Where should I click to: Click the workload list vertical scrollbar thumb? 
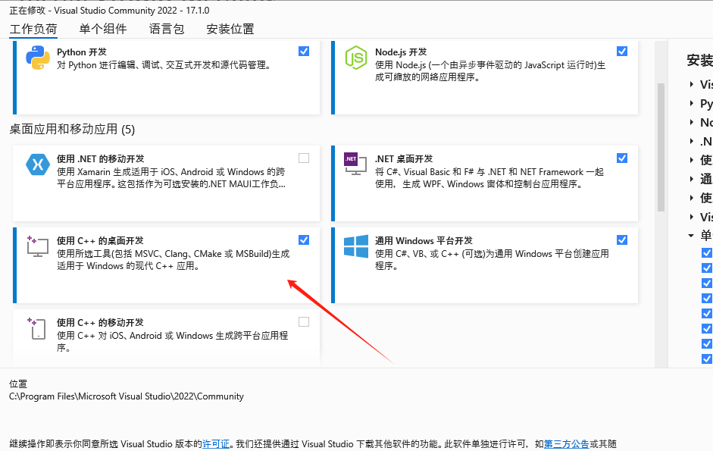[x=661, y=147]
